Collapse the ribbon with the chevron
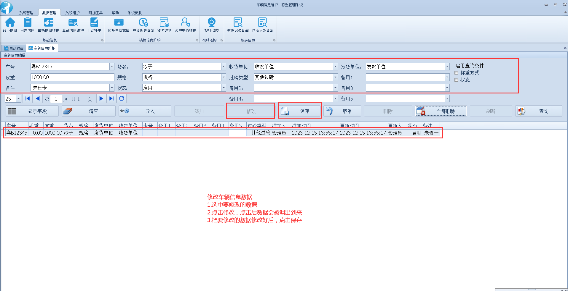 pyautogui.click(x=565, y=12)
